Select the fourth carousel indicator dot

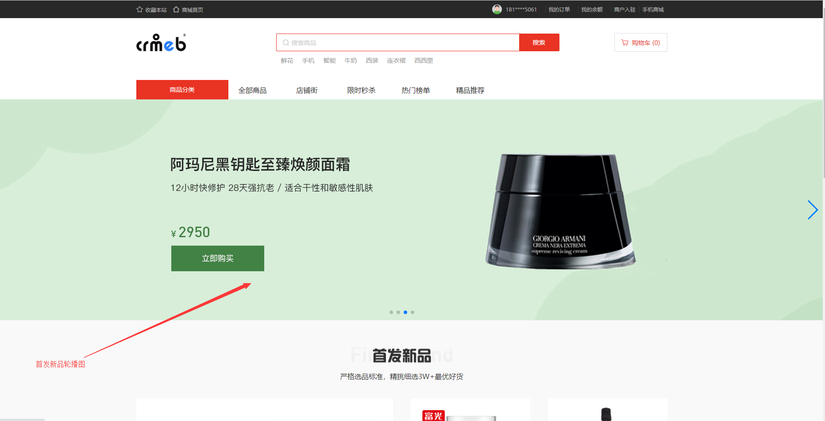[x=412, y=312]
